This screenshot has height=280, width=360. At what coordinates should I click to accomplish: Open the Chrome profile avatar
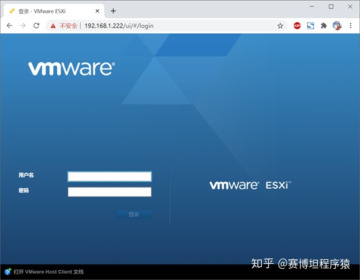point(337,25)
